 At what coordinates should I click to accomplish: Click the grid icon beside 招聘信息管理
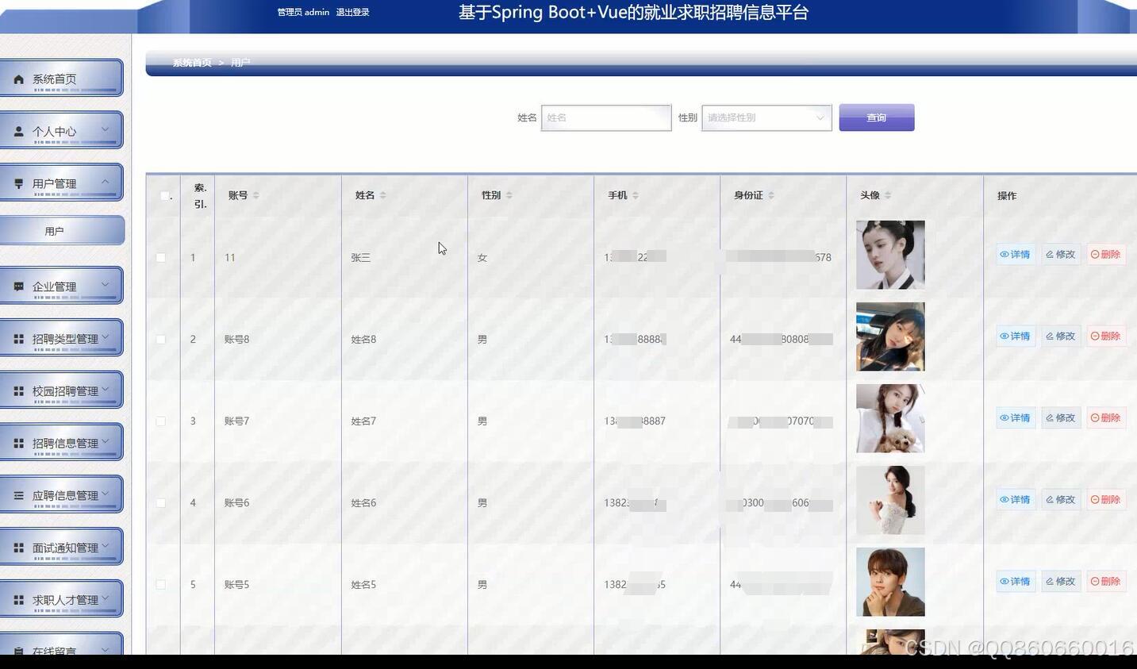(x=19, y=444)
